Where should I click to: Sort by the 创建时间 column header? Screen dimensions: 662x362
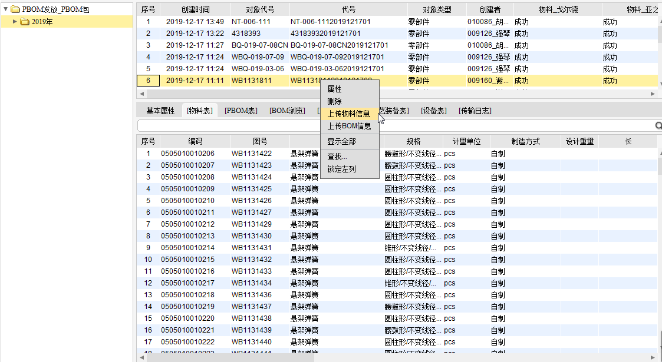pos(195,9)
